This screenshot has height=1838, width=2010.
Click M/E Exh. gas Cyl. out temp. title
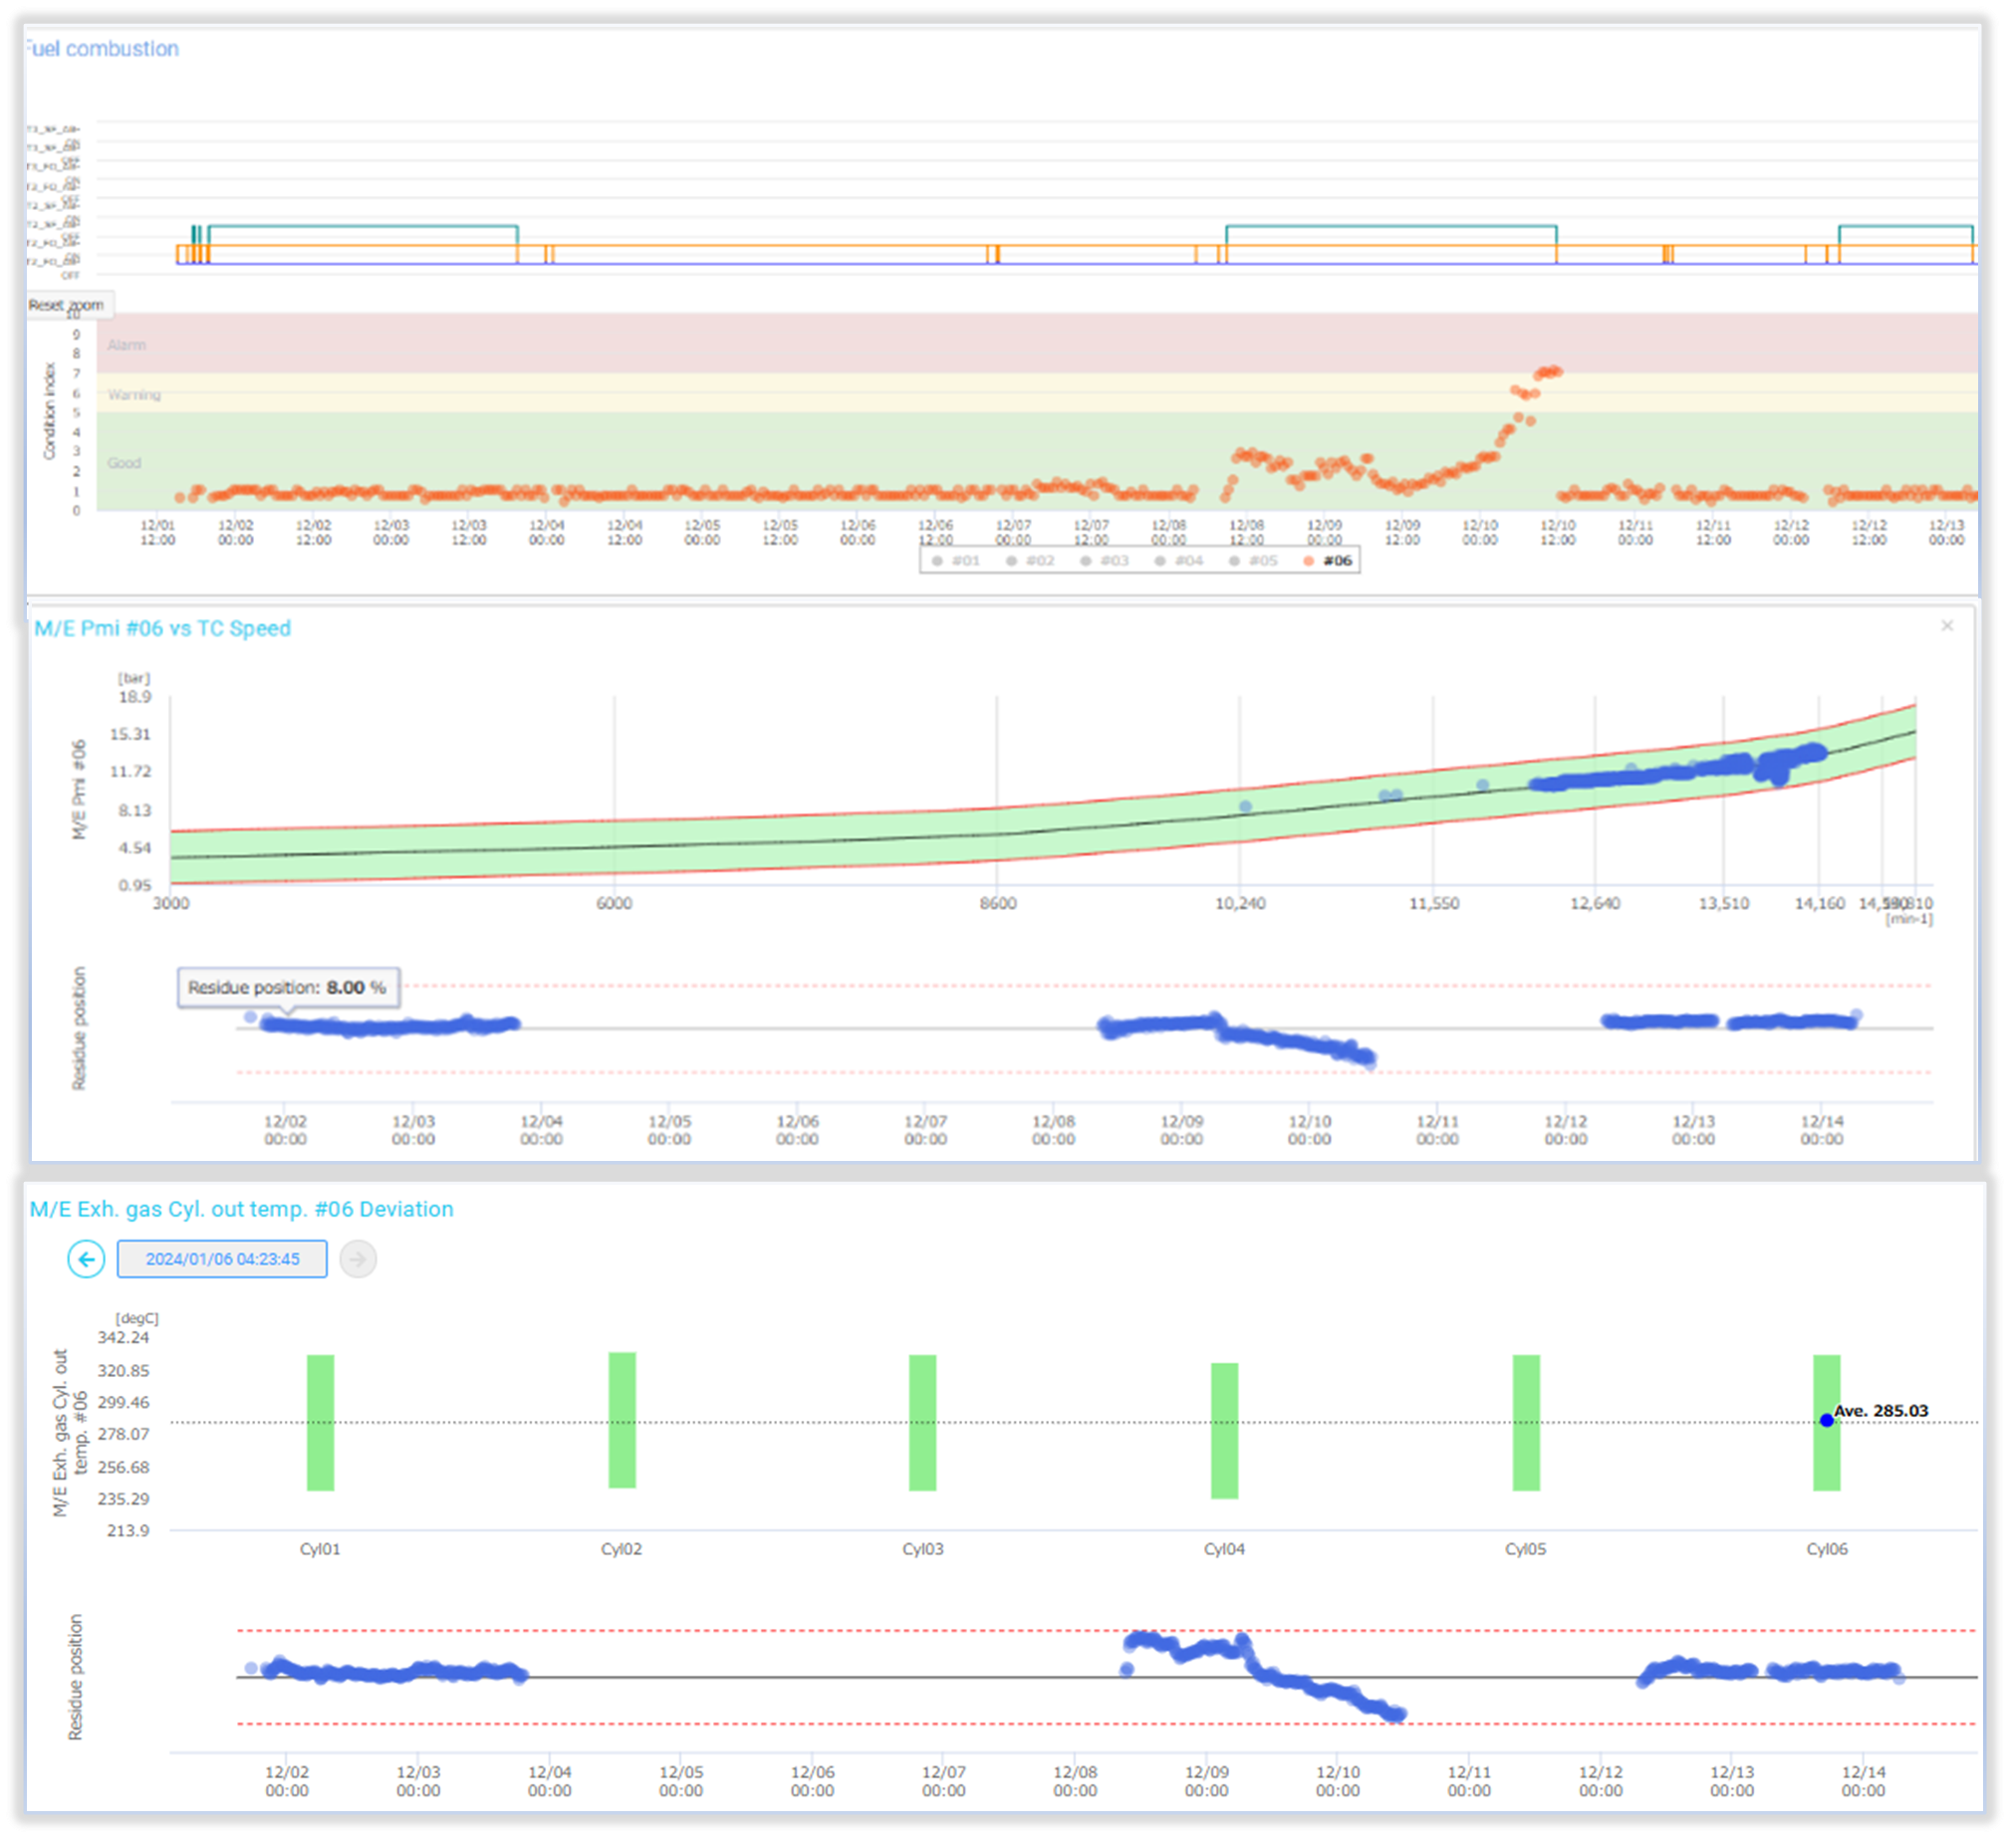[241, 1210]
